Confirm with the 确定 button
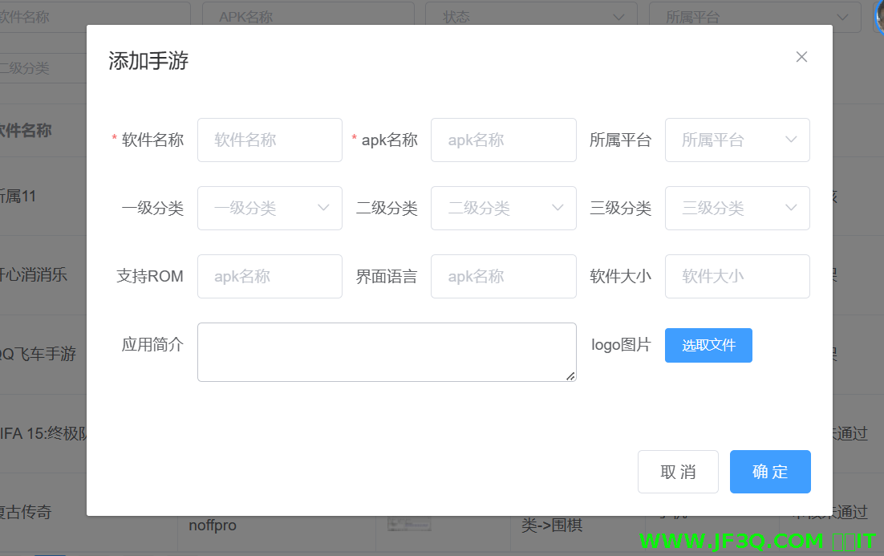 click(770, 472)
